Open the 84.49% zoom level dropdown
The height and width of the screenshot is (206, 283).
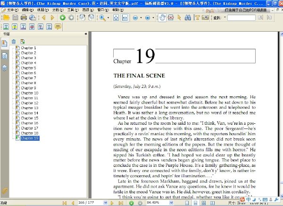[x=171, y=203]
